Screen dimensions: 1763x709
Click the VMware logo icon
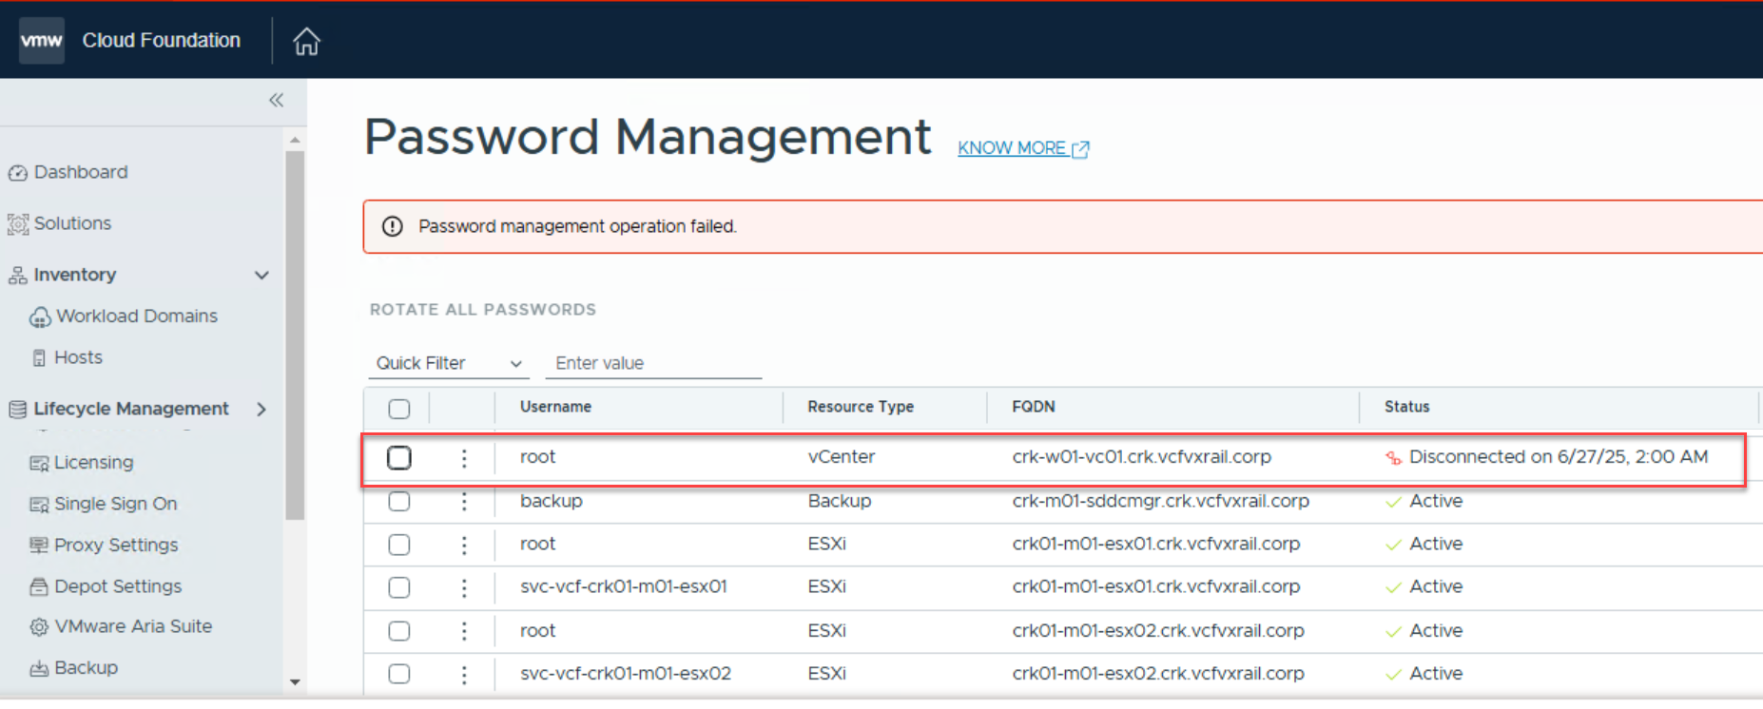point(42,40)
